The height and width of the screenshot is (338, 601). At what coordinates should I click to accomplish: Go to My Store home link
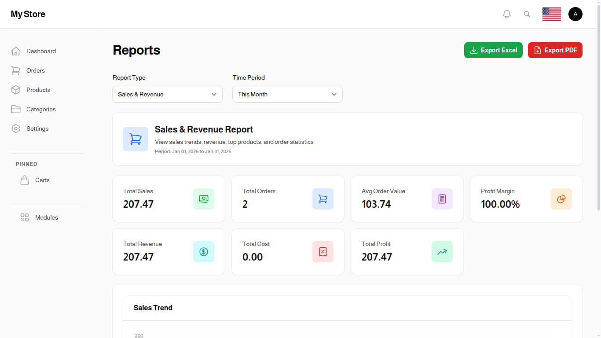pyautogui.click(x=28, y=14)
